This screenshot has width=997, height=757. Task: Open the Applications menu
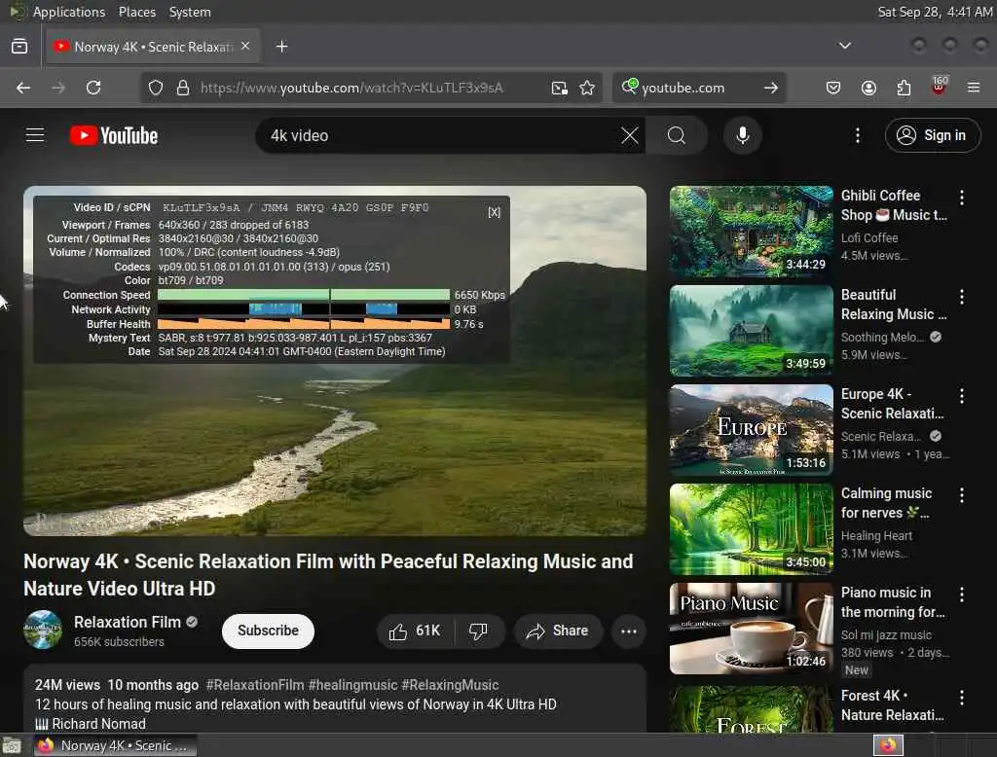(x=69, y=12)
